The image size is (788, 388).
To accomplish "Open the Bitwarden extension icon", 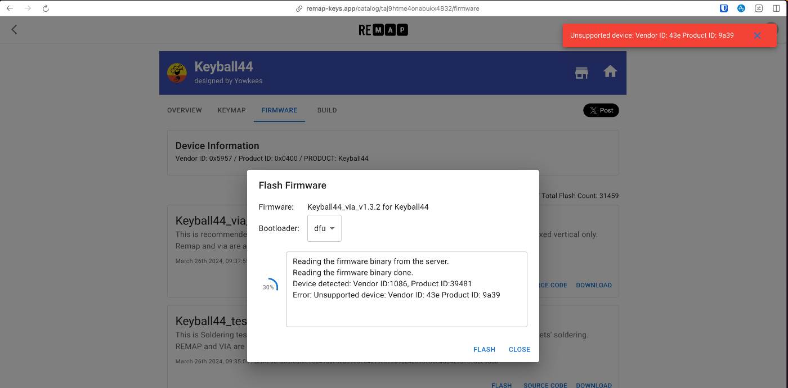I will click(x=724, y=8).
